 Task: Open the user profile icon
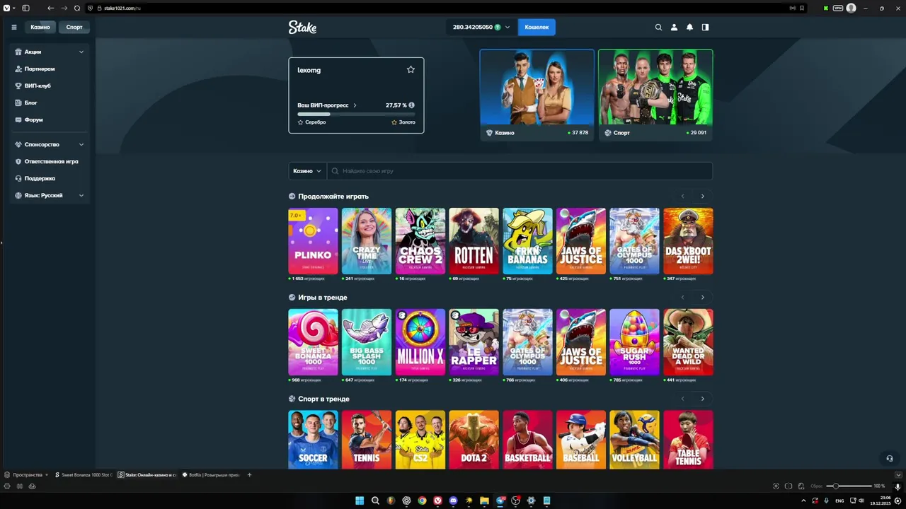tap(674, 27)
